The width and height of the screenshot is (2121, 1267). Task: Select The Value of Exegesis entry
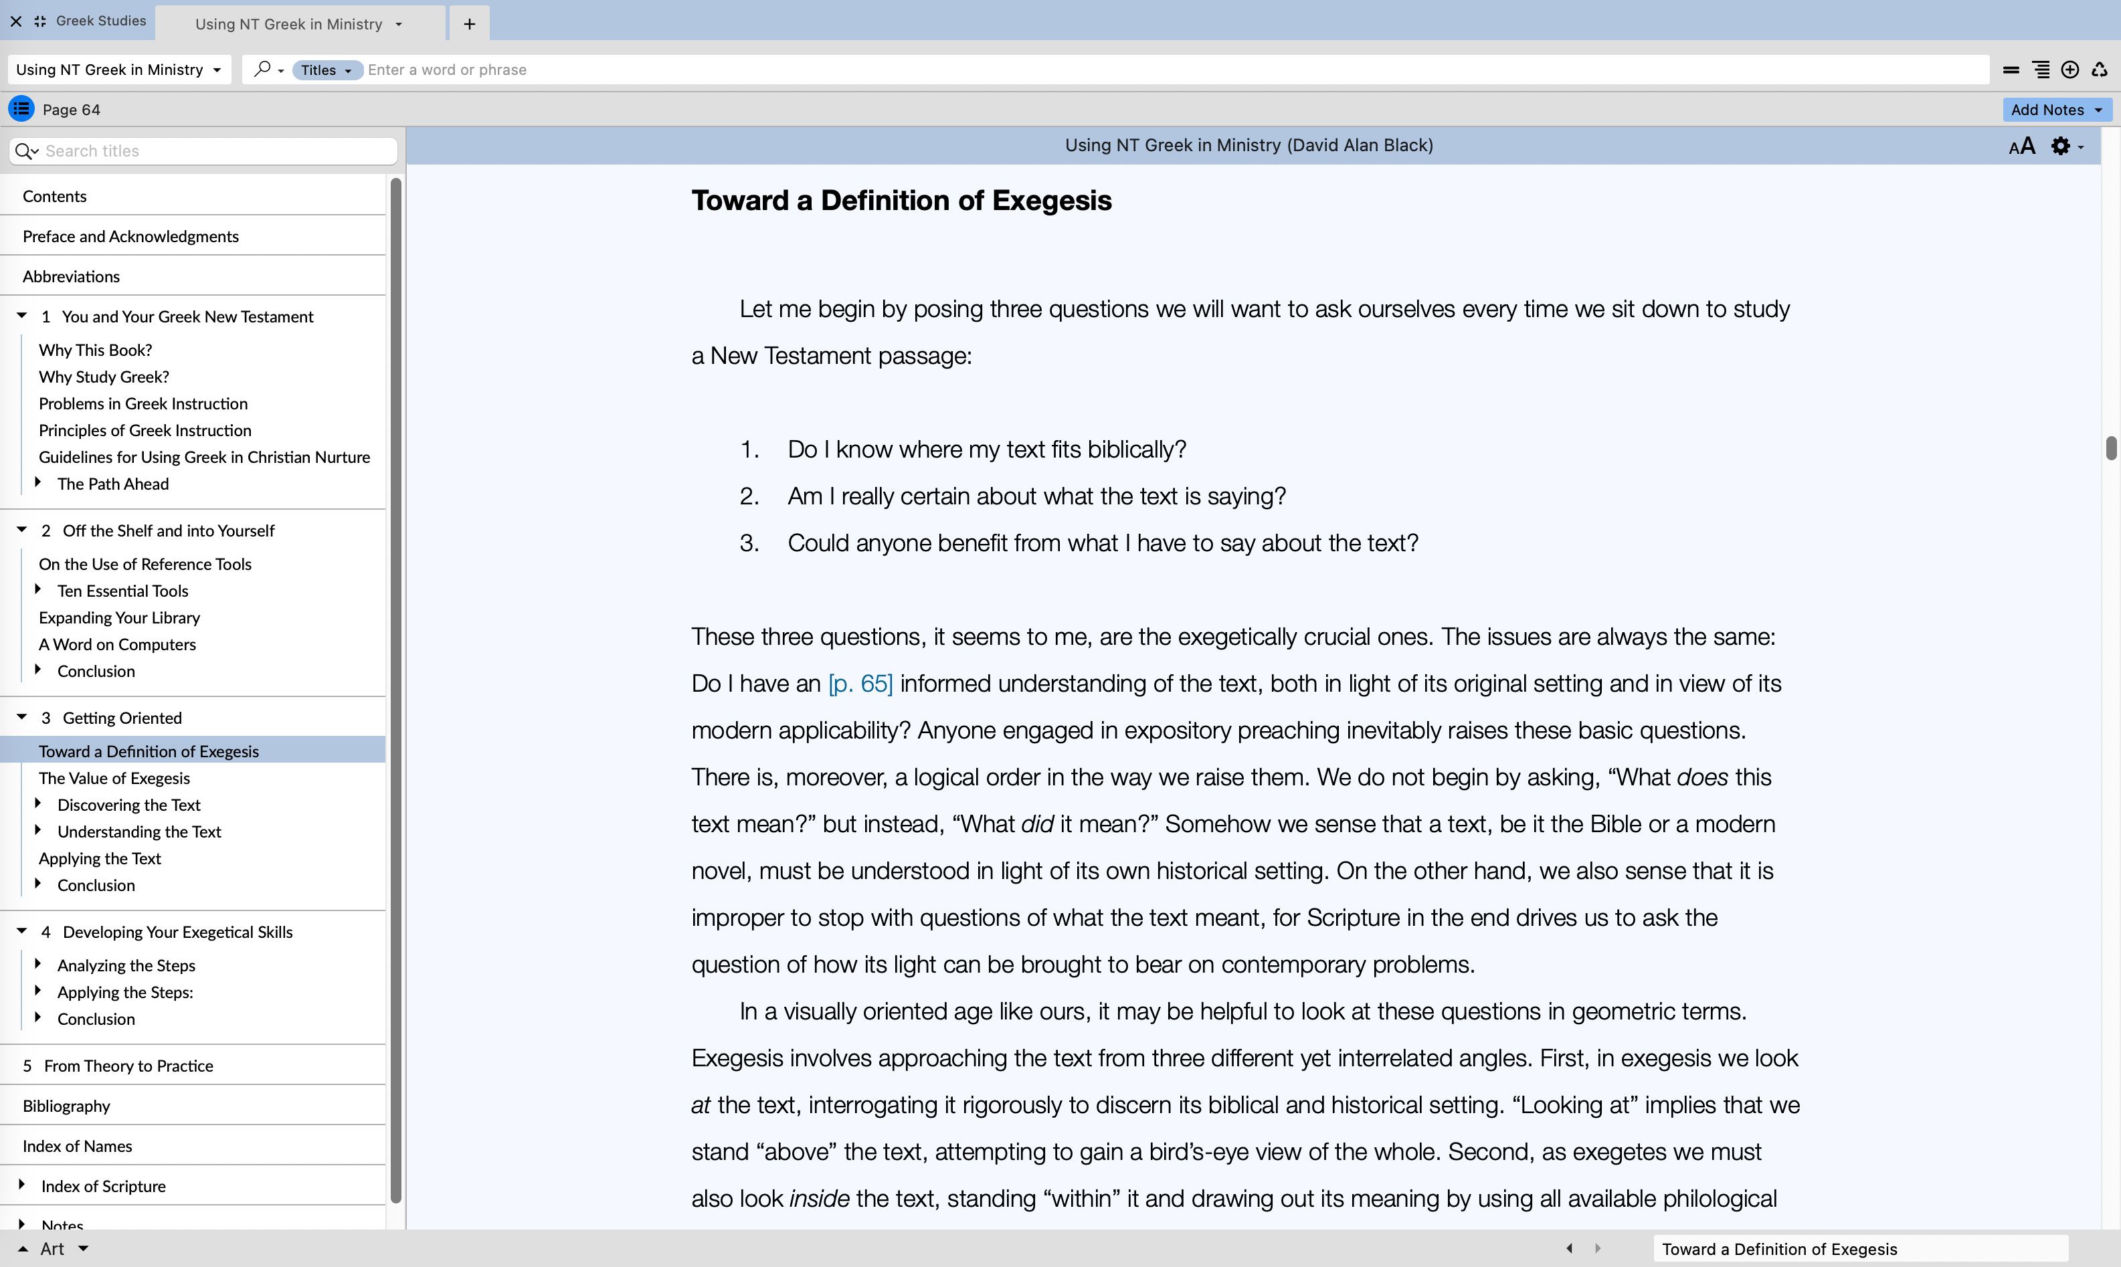pyautogui.click(x=114, y=778)
